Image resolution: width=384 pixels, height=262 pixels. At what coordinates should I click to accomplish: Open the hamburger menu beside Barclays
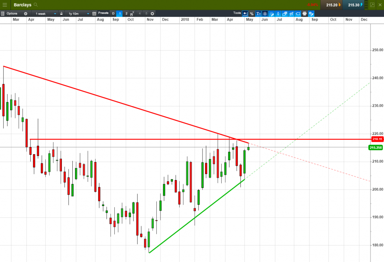[x=4, y=5]
